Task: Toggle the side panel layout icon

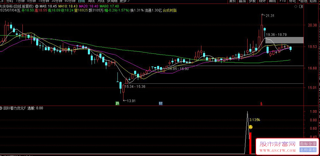Action: point(301,7)
